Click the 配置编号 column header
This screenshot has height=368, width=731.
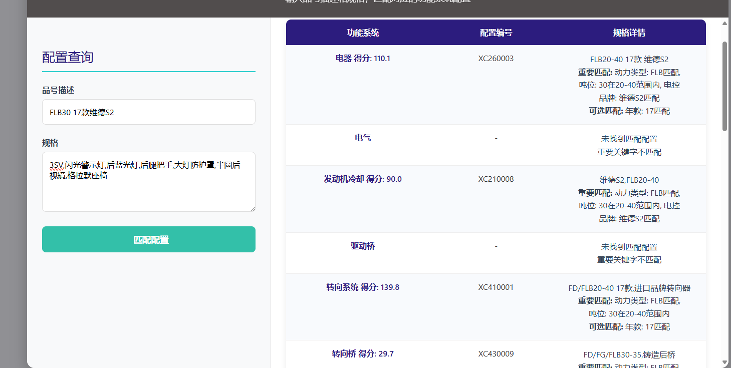496,33
